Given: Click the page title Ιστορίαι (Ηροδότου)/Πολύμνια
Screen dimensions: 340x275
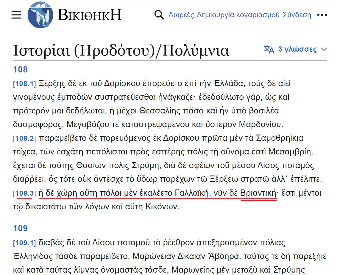Looking at the screenshot, I should [121, 50].
